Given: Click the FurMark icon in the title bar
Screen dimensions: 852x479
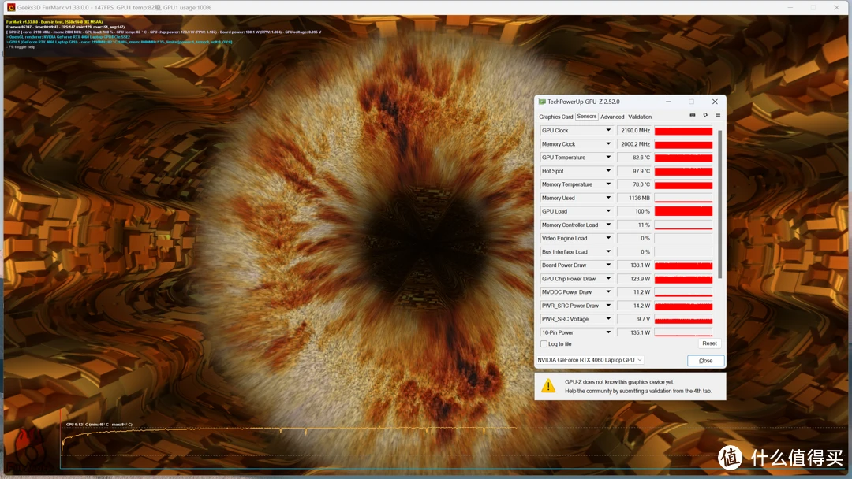Looking at the screenshot, I should pyautogui.click(x=11, y=7).
